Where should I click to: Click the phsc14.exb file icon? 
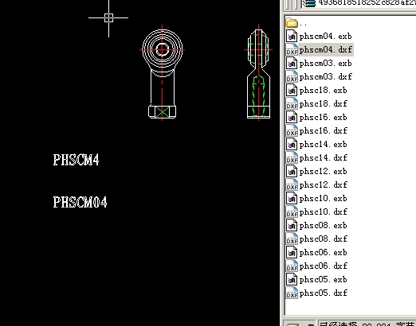(292, 144)
